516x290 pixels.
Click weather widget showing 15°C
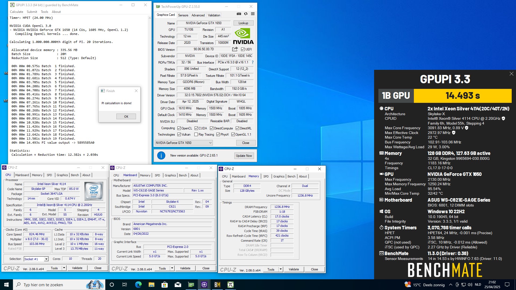(425, 285)
